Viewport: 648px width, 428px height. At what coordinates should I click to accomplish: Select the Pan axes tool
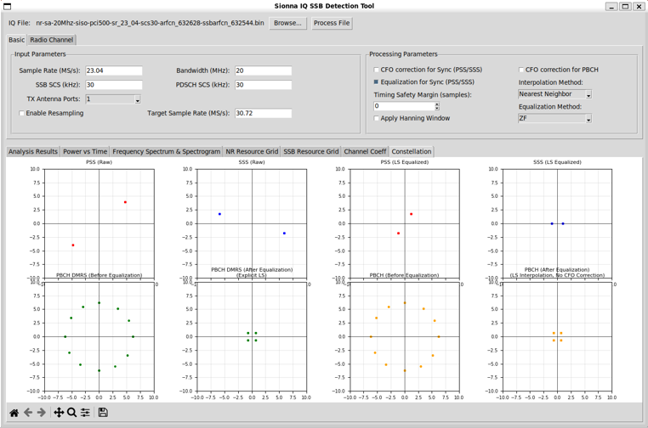(59, 413)
